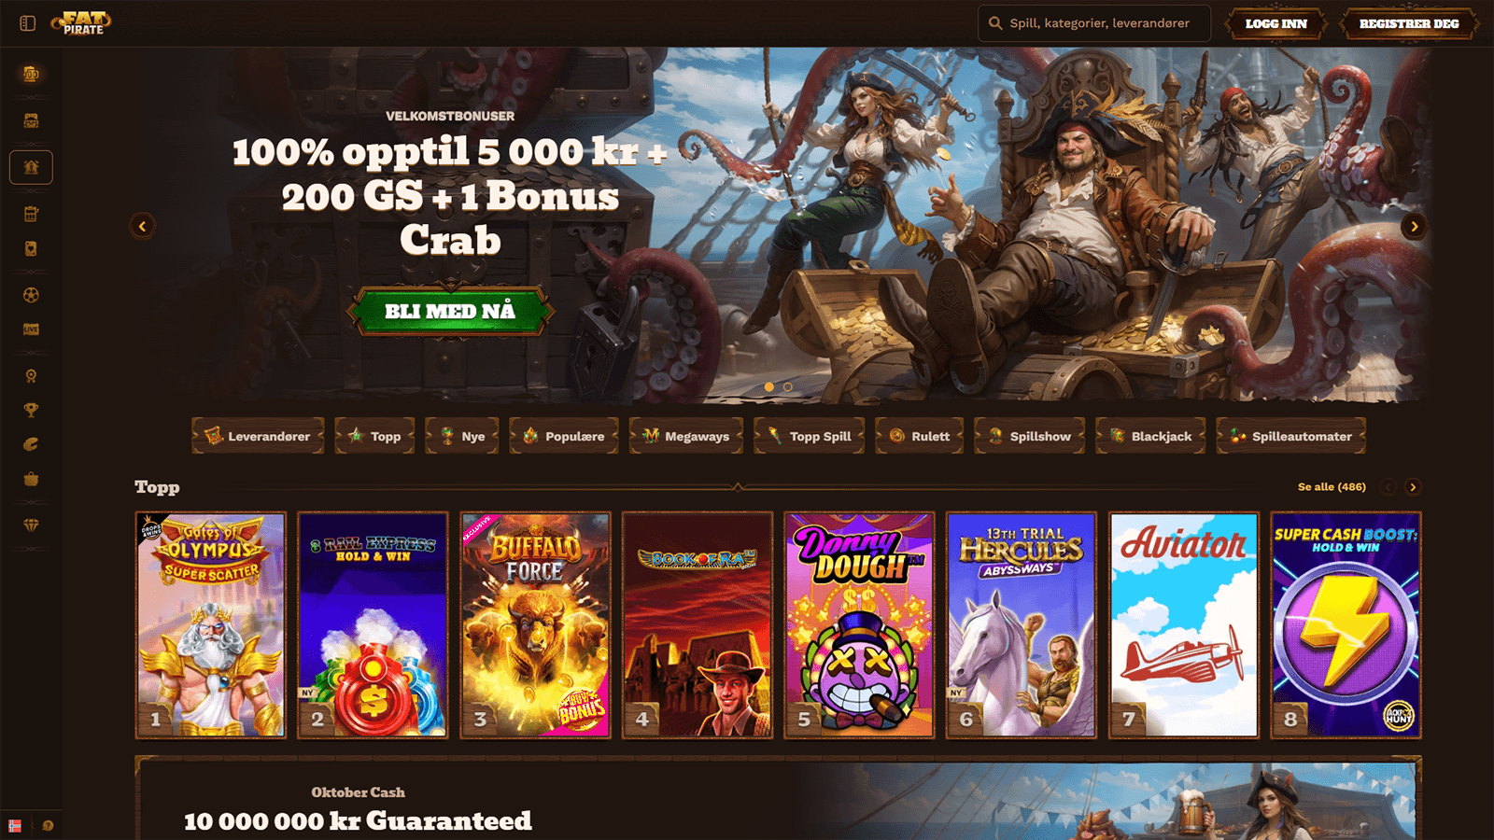Open the Norwegian flag language selector
Viewport: 1494px width, 840px height.
15,825
